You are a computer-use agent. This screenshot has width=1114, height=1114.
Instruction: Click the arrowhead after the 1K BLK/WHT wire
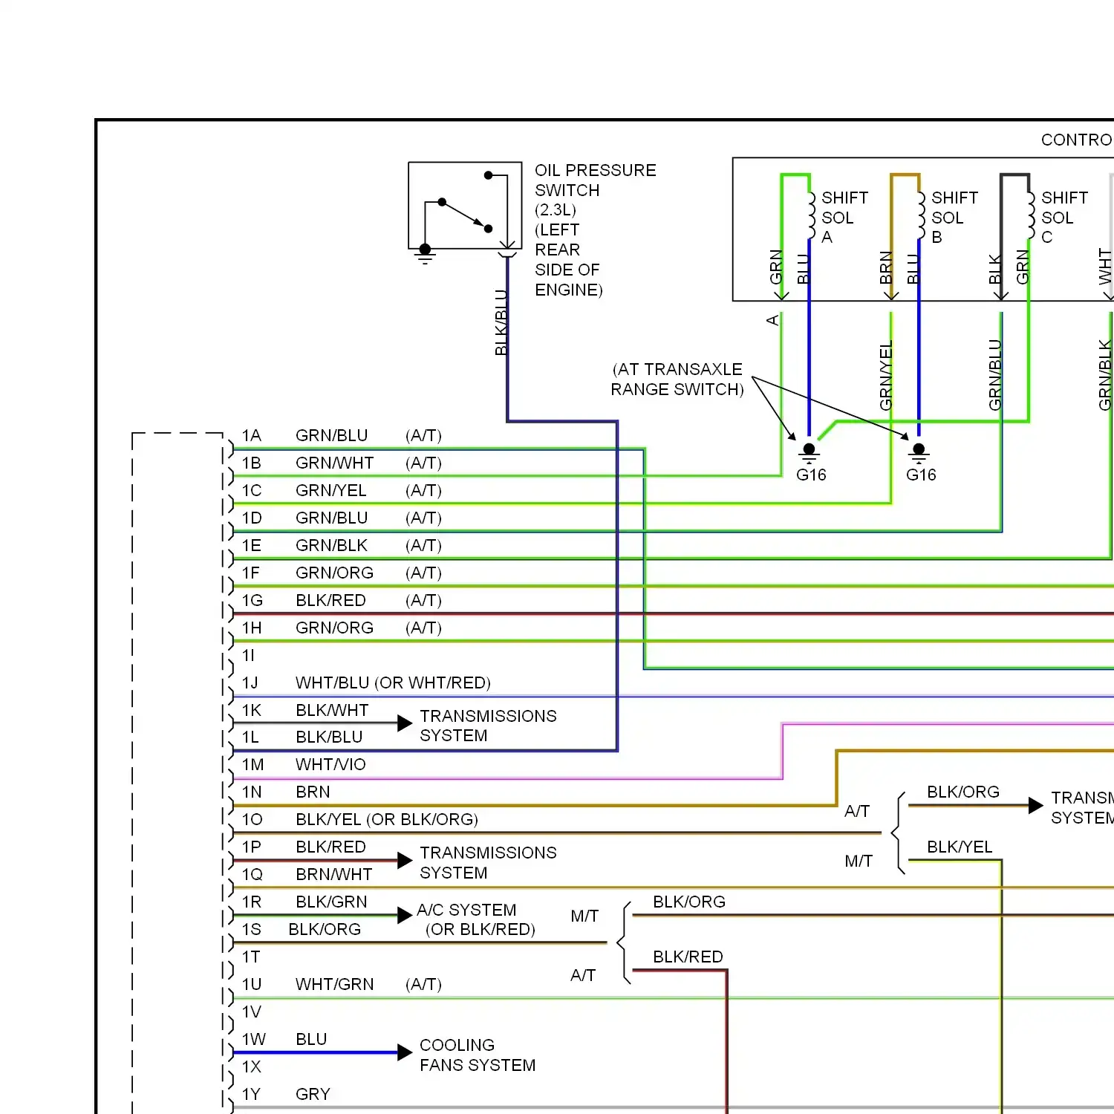405,723
